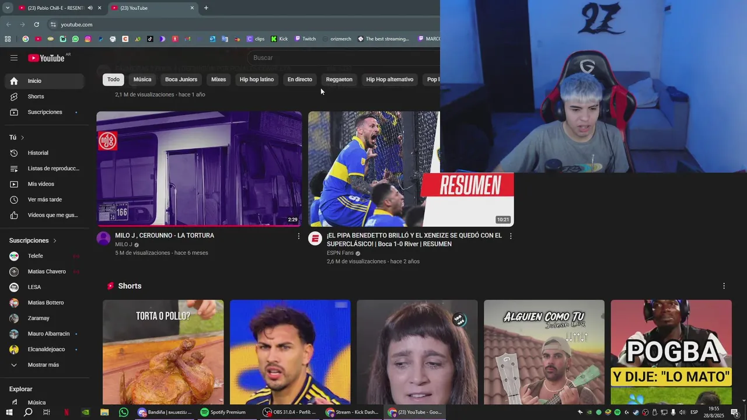The width and height of the screenshot is (747, 420).
Task: Open MILO J, CEROUNNO - LA TORTURA title
Action: point(165,236)
